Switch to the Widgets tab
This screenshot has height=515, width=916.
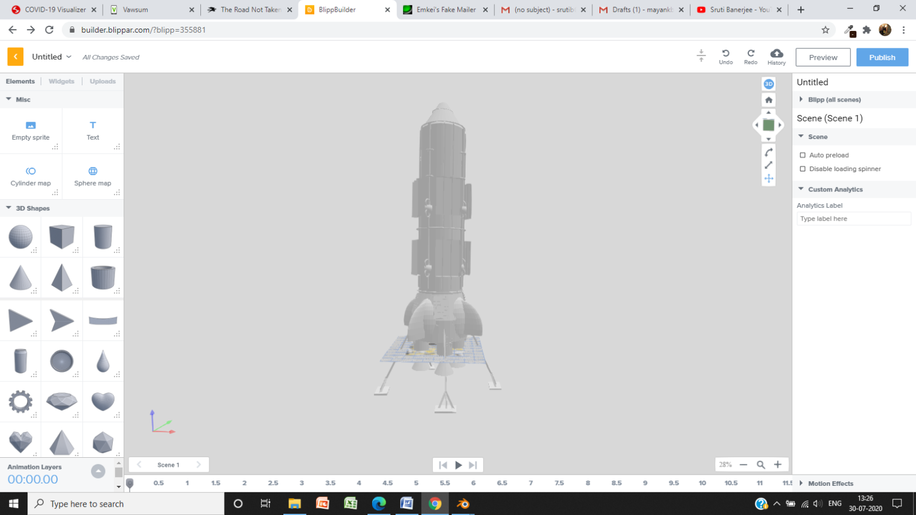[x=61, y=81]
